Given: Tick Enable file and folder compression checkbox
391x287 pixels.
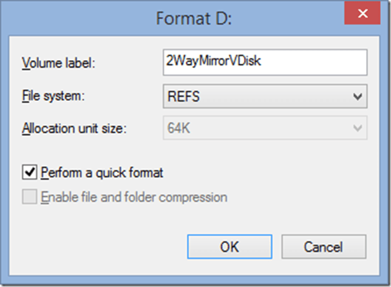Looking at the screenshot, I should pos(30,197).
